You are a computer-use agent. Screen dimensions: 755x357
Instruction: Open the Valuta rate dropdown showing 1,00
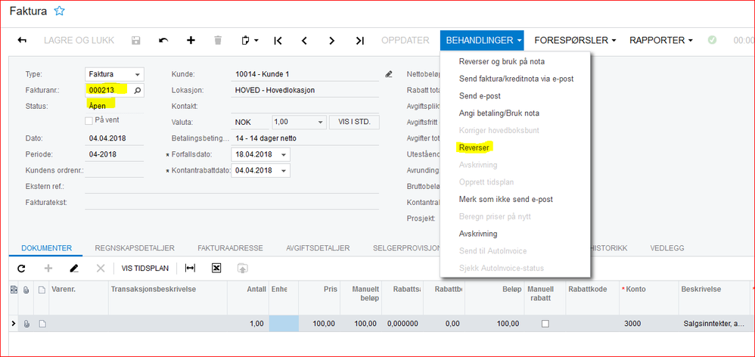[322, 123]
